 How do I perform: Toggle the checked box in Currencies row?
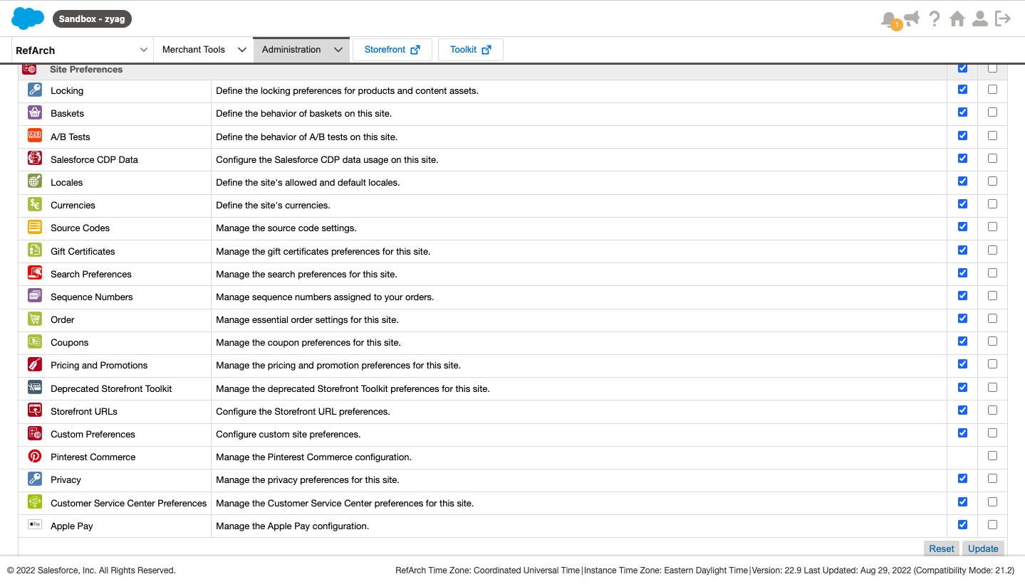click(962, 204)
